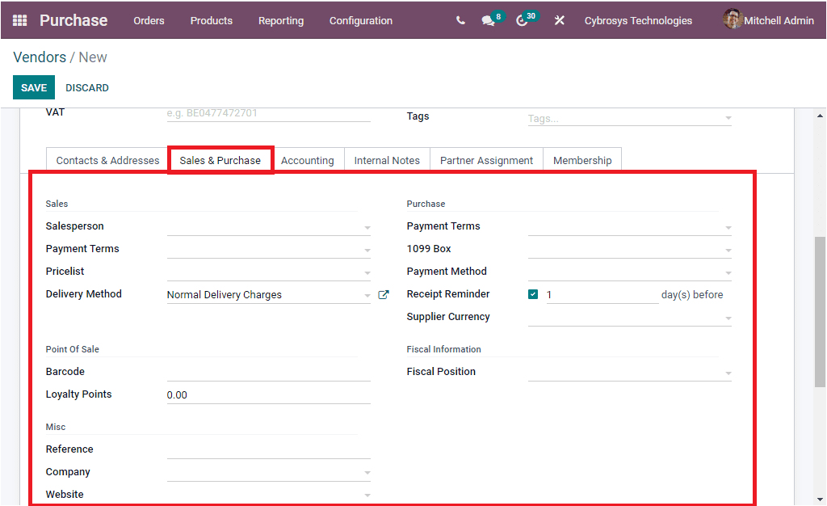This screenshot has width=827, height=506.
Task: Open the Mitchell Admin user menu avatar
Action: click(x=733, y=20)
